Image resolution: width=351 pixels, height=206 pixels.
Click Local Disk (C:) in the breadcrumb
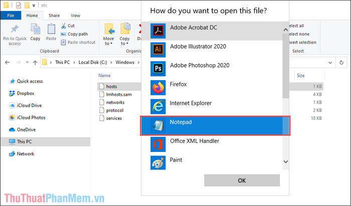coord(93,63)
